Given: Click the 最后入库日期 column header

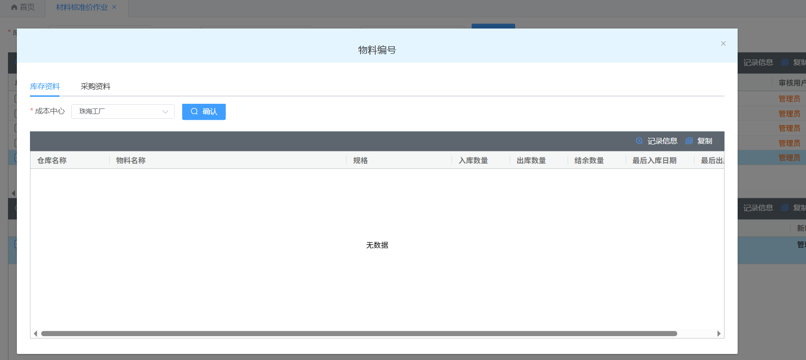Looking at the screenshot, I should (x=654, y=161).
